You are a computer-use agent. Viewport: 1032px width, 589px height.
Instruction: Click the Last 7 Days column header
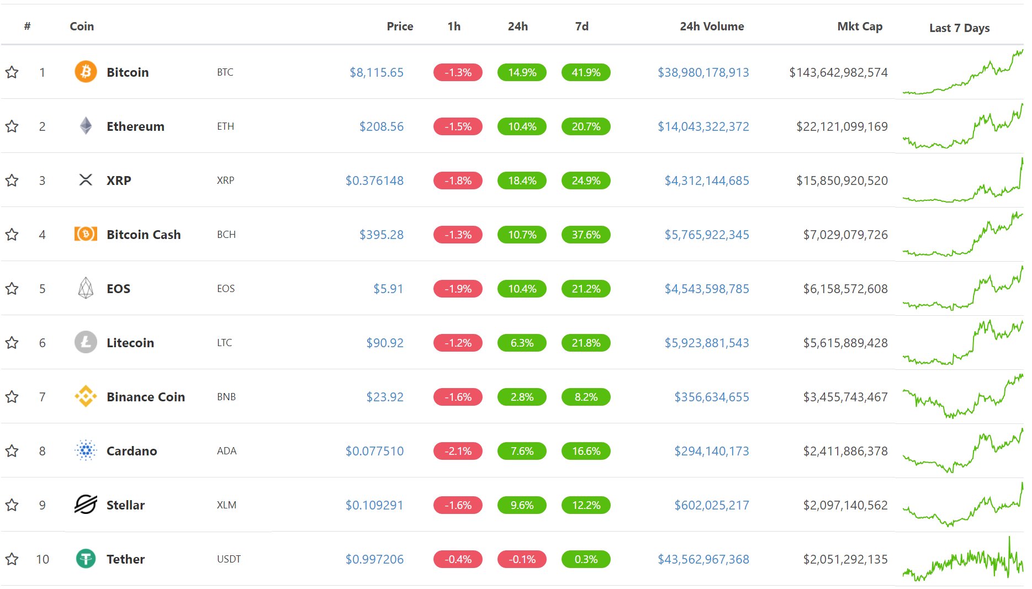(959, 28)
